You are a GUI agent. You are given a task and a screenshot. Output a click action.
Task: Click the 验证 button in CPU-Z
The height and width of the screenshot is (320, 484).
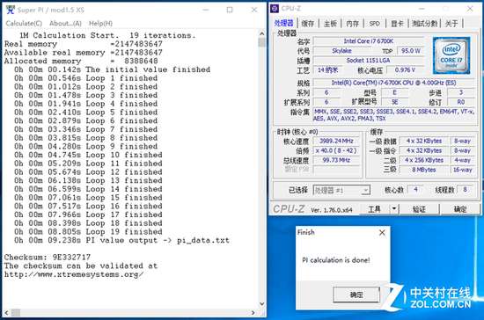point(419,209)
